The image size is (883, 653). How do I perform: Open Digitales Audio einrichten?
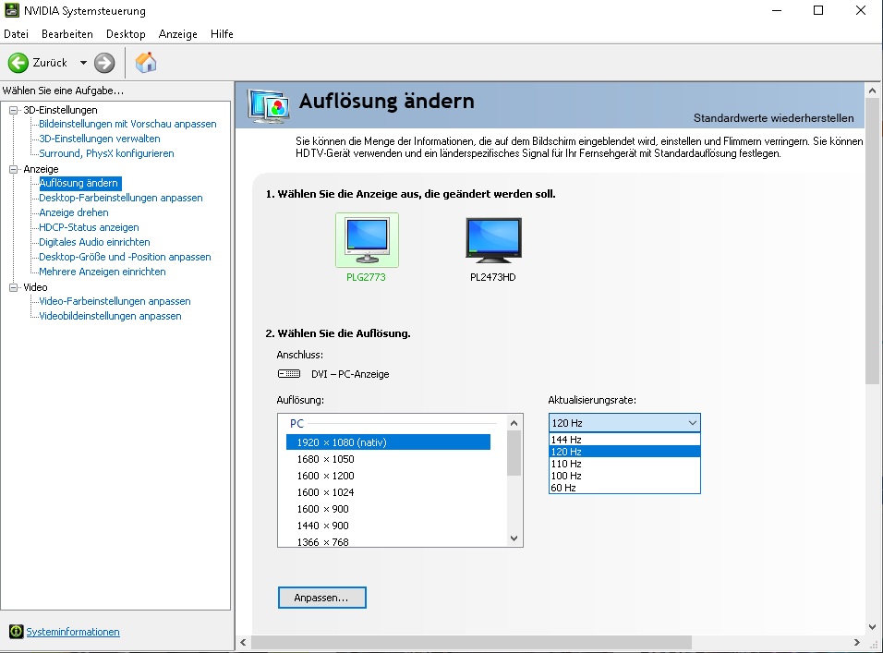(94, 242)
